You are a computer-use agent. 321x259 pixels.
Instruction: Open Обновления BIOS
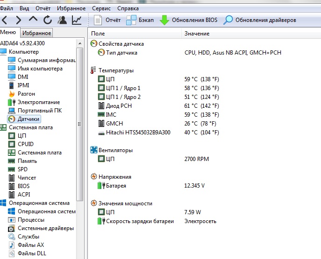[x=188, y=20]
